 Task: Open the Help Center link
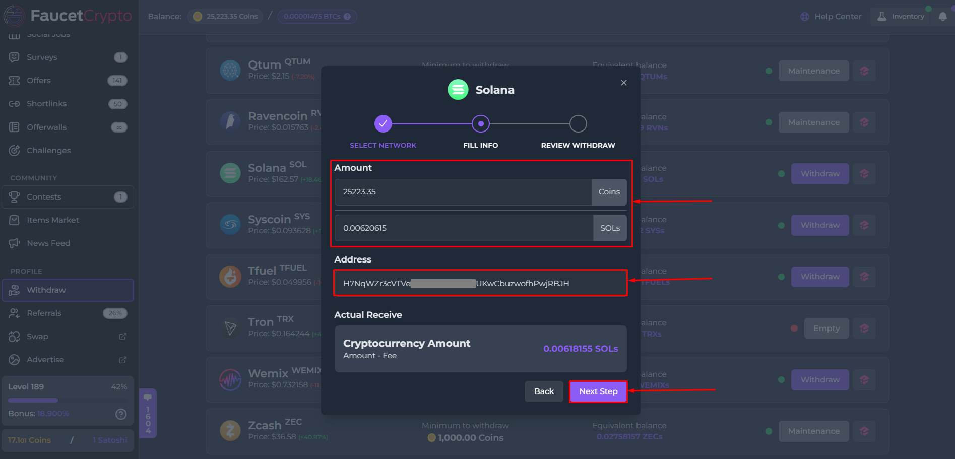(x=831, y=17)
